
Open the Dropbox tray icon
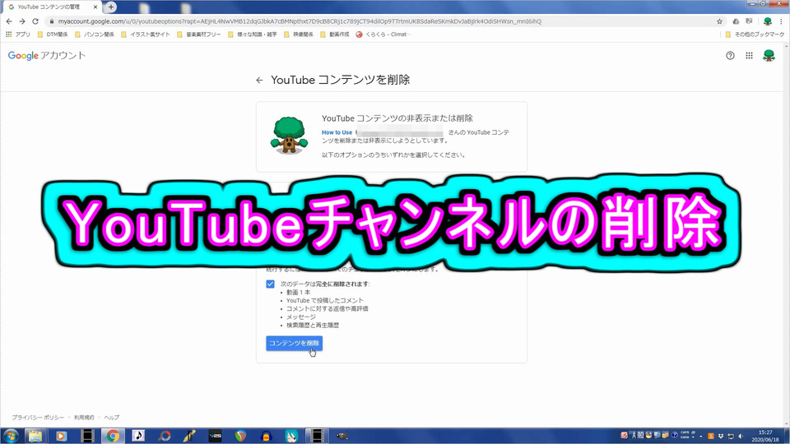pyautogui.click(x=721, y=436)
